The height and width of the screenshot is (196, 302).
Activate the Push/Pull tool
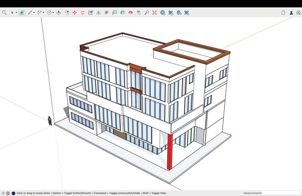pos(59,13)
